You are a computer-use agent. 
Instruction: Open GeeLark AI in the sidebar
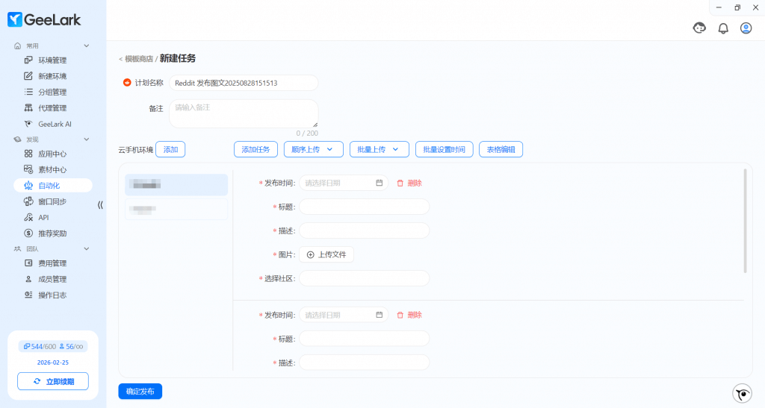click(x=54, y=124)
